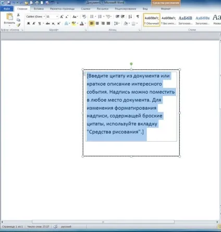This screenshot has width=221, height=232.
Task: Increase paragraph indent
Action: click(123, 17)
